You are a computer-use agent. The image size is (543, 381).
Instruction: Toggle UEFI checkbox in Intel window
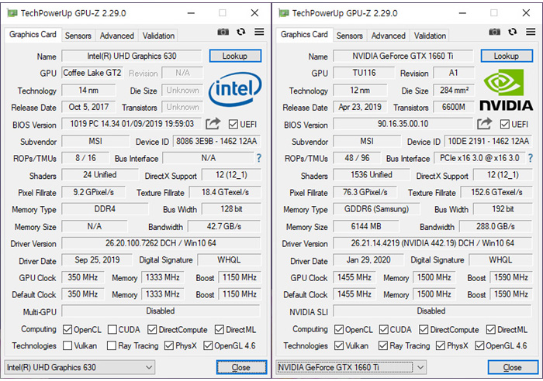point(233,124)
